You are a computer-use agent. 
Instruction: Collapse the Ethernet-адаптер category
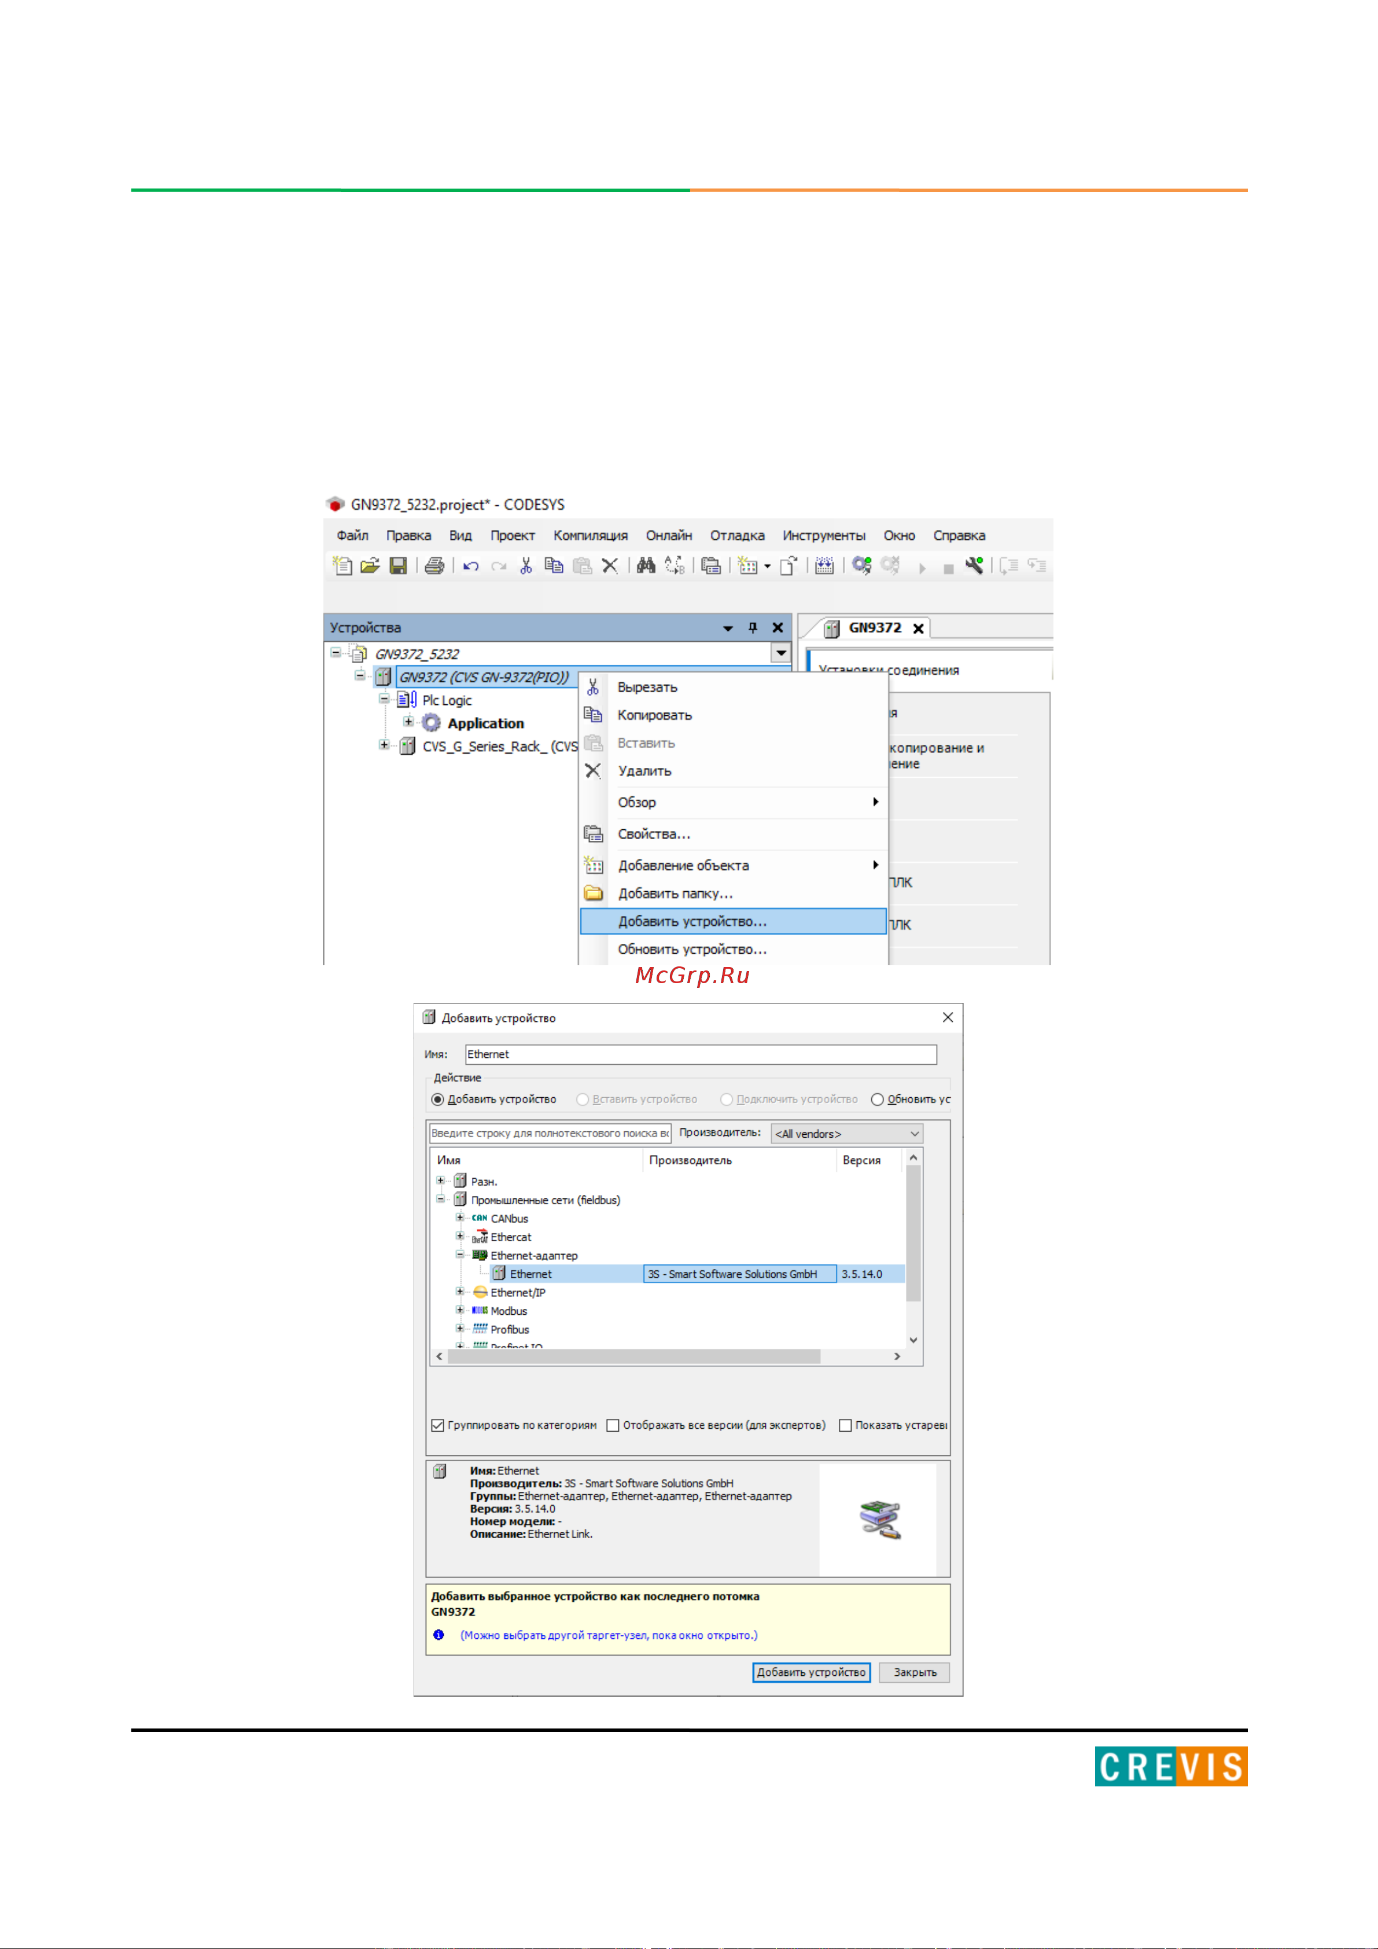460,1255
